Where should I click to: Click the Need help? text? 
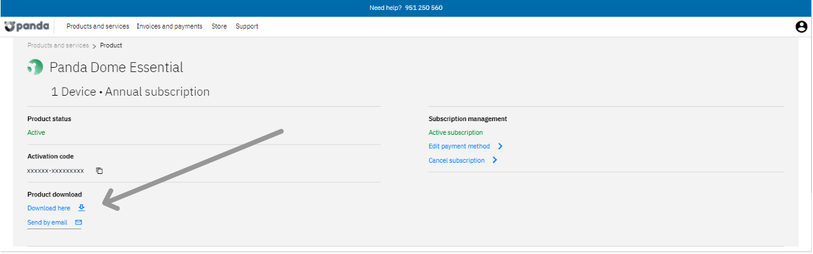[x=386, y=8]
